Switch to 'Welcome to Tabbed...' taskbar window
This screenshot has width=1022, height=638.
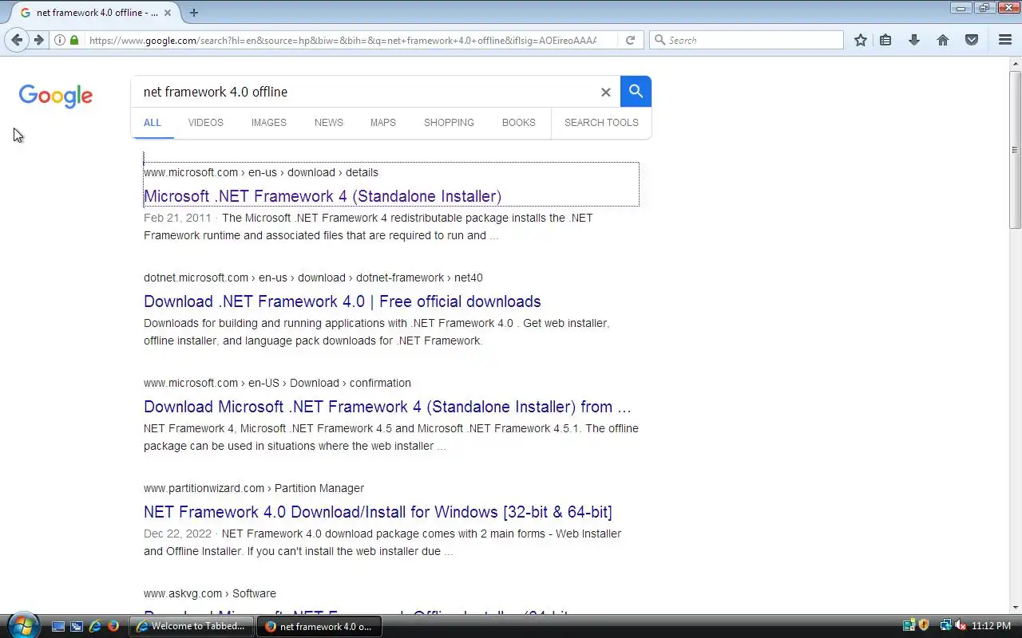[192, 626]
